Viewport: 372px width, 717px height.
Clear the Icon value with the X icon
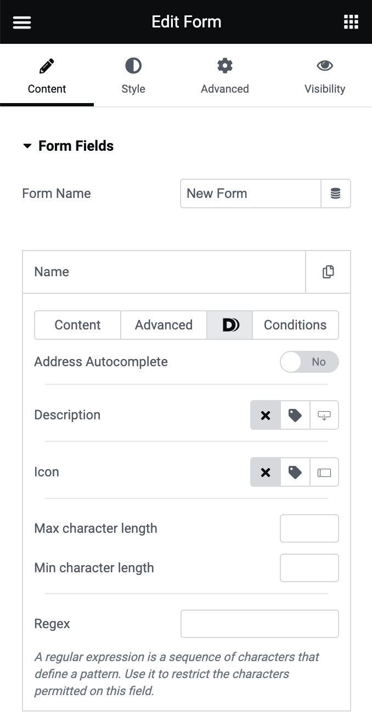click(266, 472)
